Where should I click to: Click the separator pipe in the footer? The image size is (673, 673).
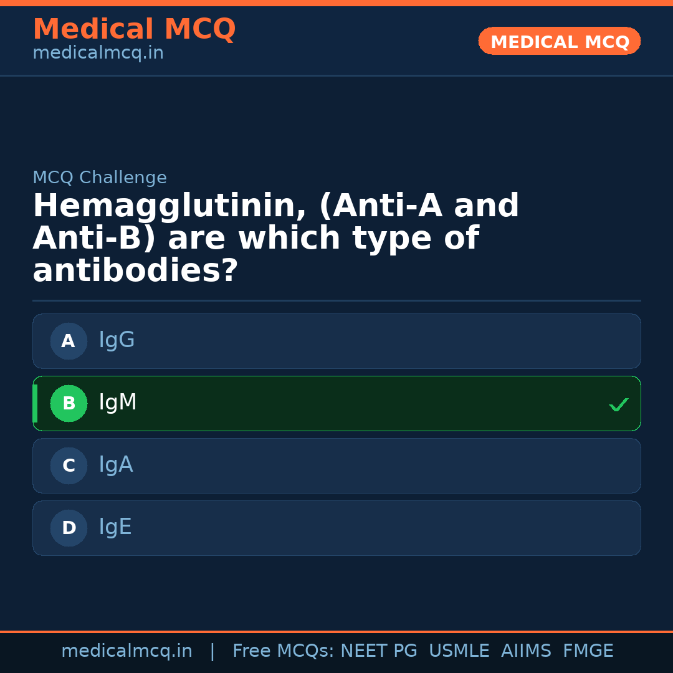(x=212, y=651)
